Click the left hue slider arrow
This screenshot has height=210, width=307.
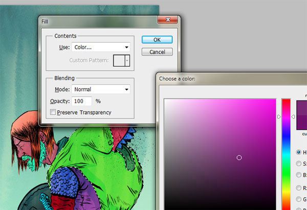coord(279,117)
